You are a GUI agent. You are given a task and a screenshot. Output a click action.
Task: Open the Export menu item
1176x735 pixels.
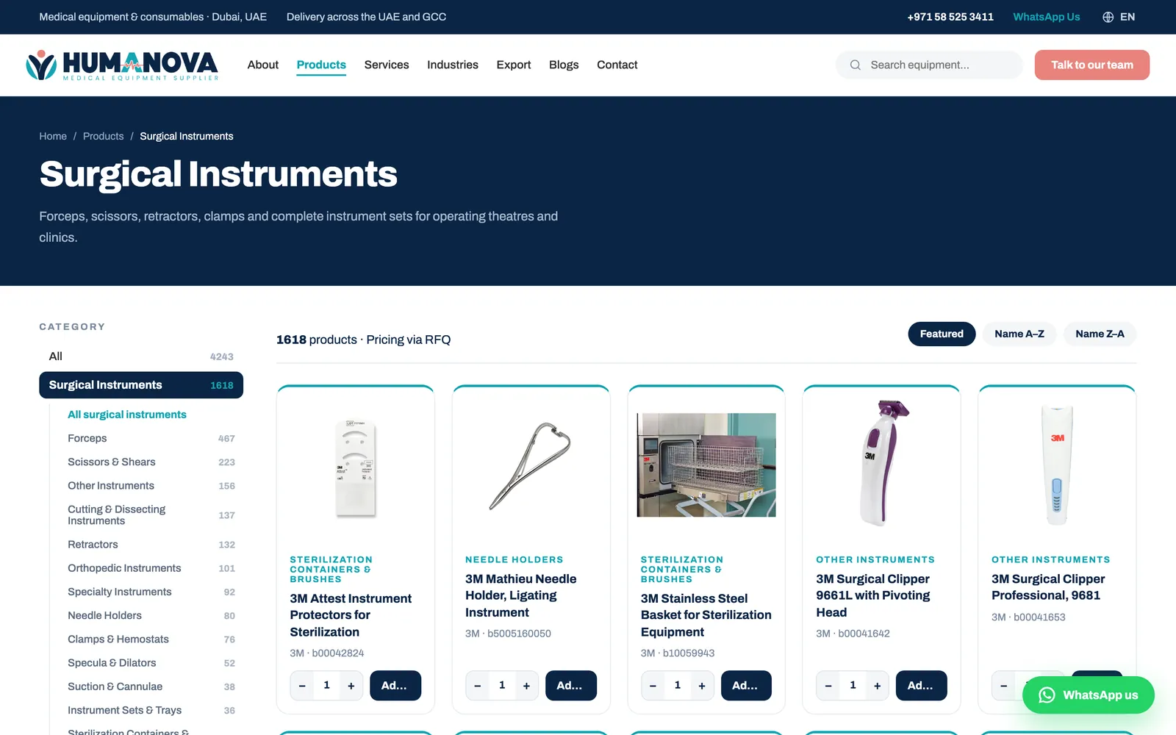(x=514, y=65)
